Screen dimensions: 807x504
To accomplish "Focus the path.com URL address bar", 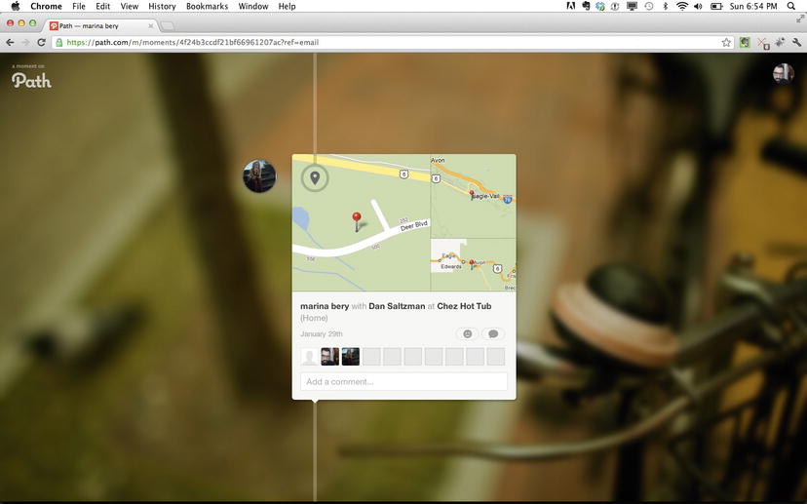I will pyautogui.click(x=391, y=42).
